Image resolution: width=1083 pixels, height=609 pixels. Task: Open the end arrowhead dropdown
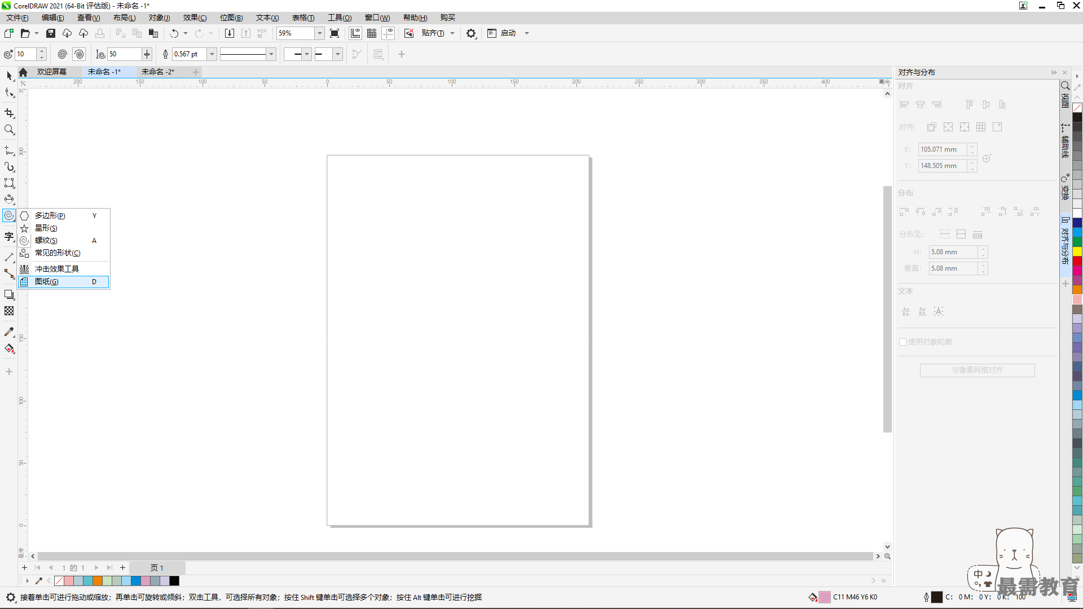click(337, 54)
